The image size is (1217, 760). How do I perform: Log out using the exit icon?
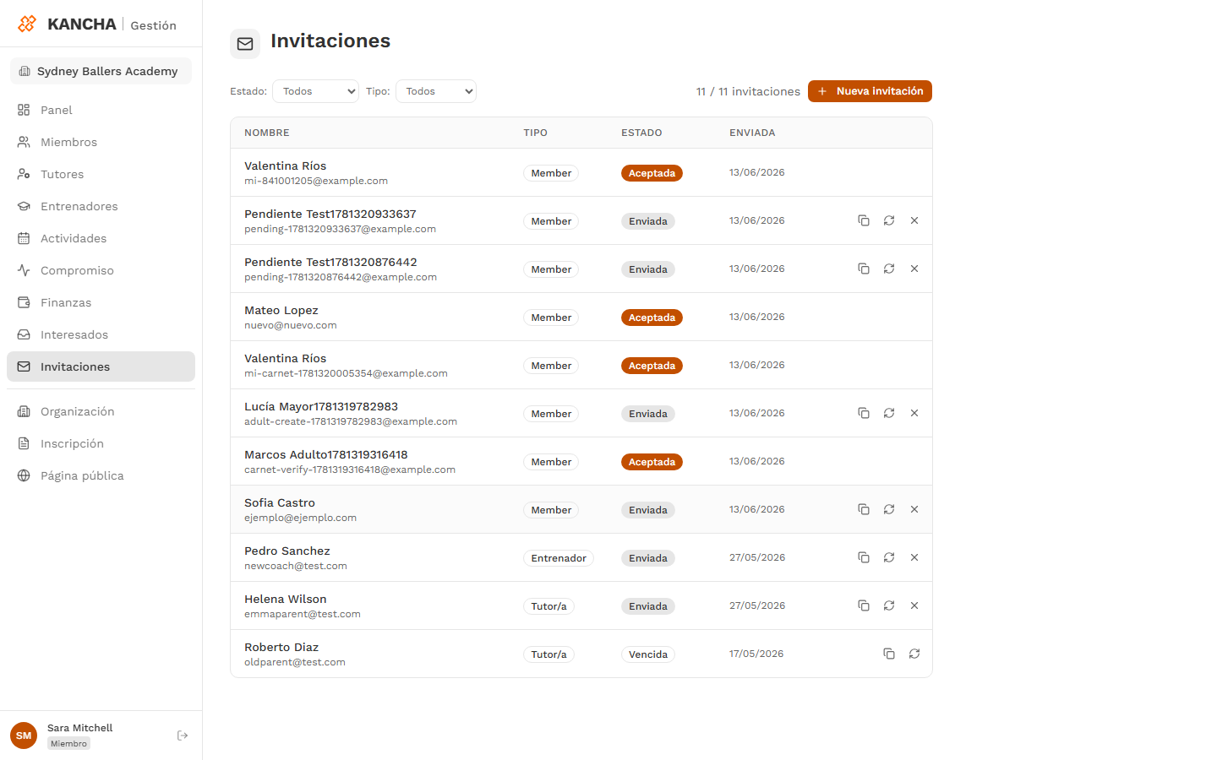(x=183, y=736)
